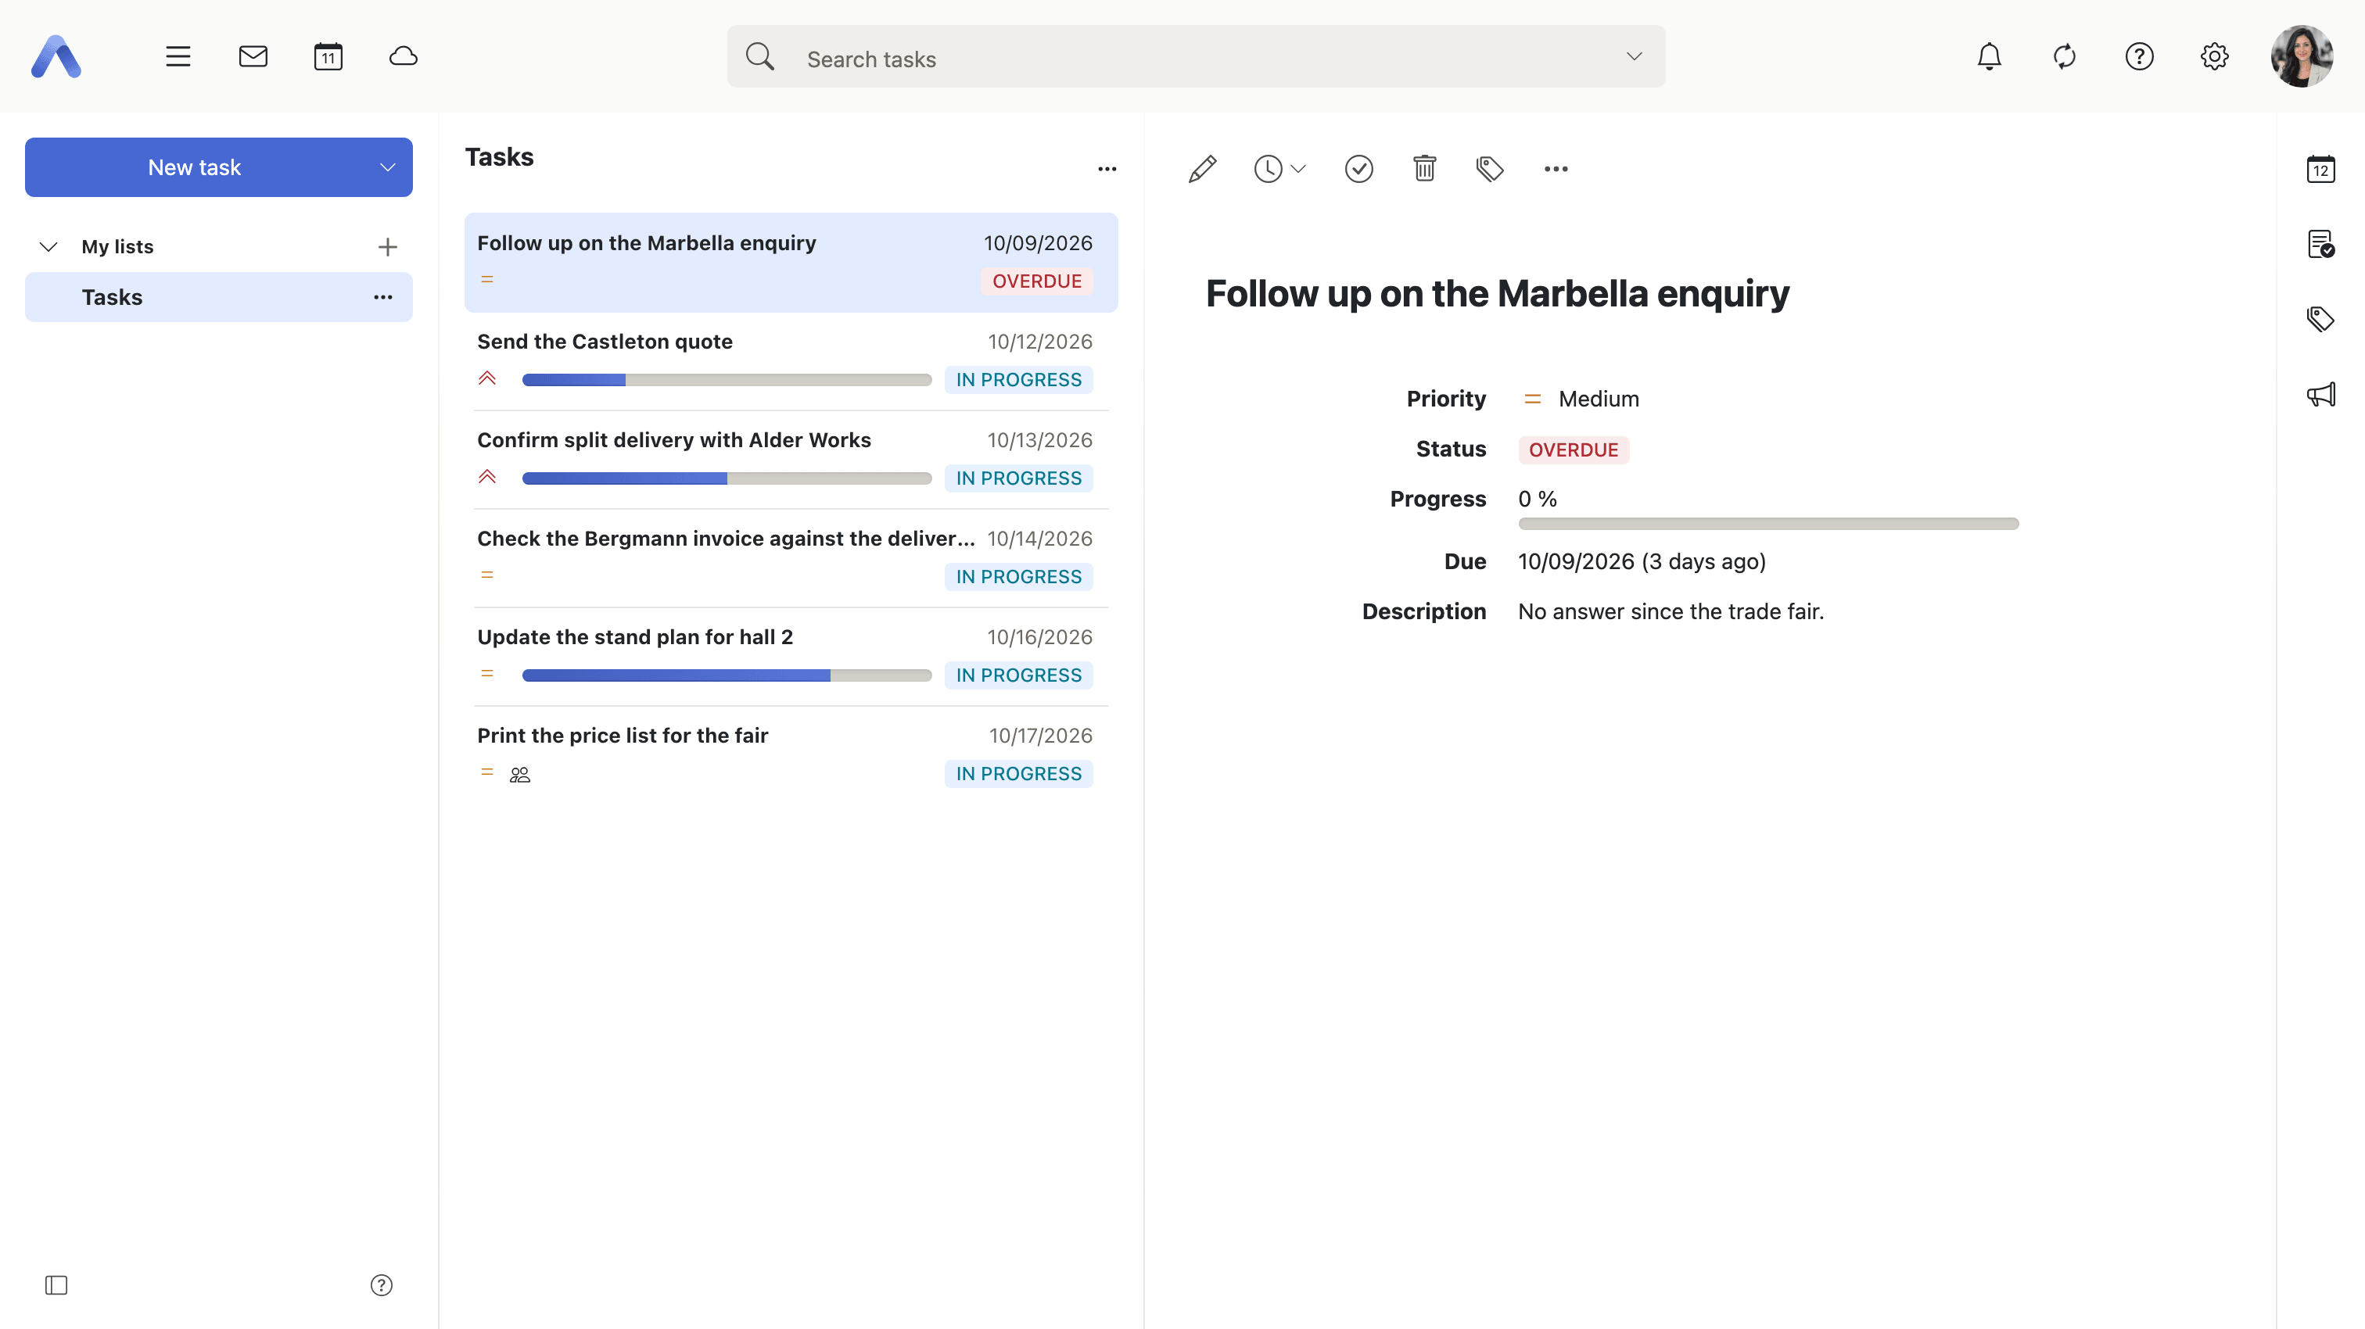The width and height of the screenshot is (2365, 1329).
Task: Select Print the price list for the fair
Action: 791,754
